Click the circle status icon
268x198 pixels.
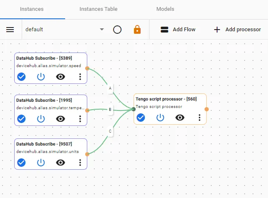(117, 30)
